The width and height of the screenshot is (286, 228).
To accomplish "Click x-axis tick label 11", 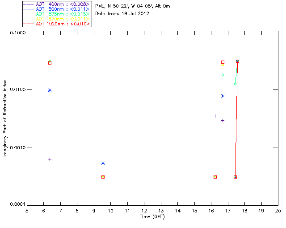I will (127, 211).
